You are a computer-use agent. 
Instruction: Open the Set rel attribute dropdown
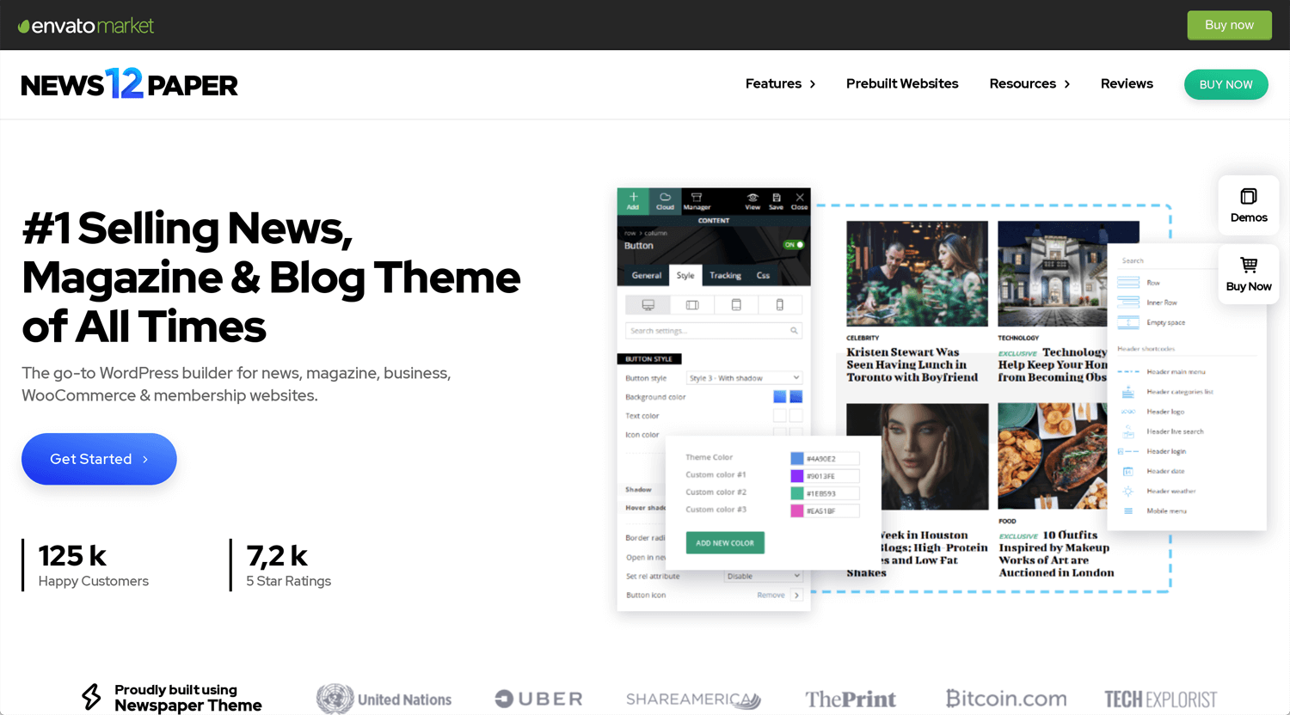[763, 576]
